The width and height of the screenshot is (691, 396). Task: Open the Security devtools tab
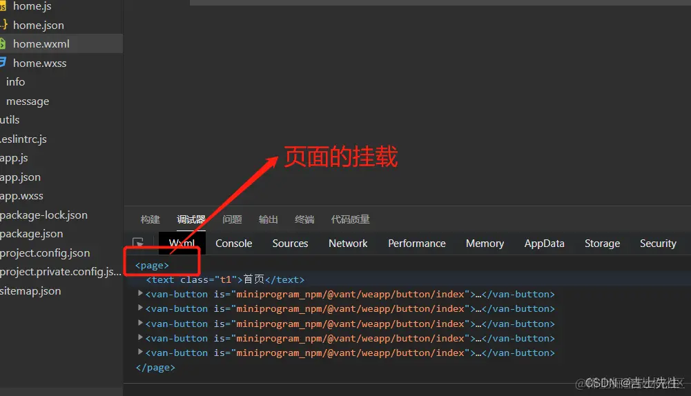click(658, 244)
